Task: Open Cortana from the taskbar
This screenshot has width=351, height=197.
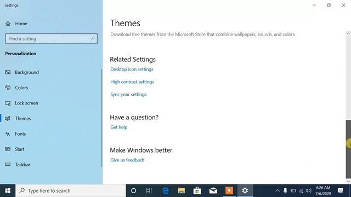Action: pyautogui.click(x=134, y=190)
